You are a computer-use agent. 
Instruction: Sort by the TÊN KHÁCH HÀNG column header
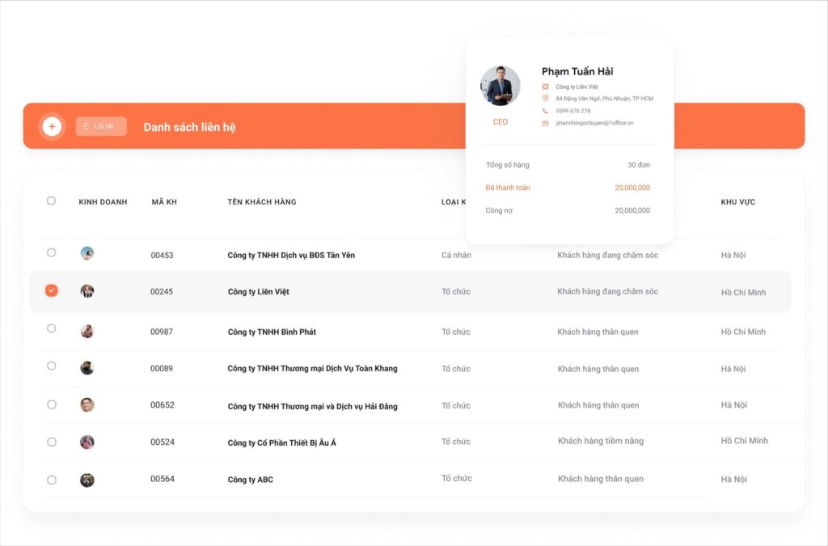[262, 201]
